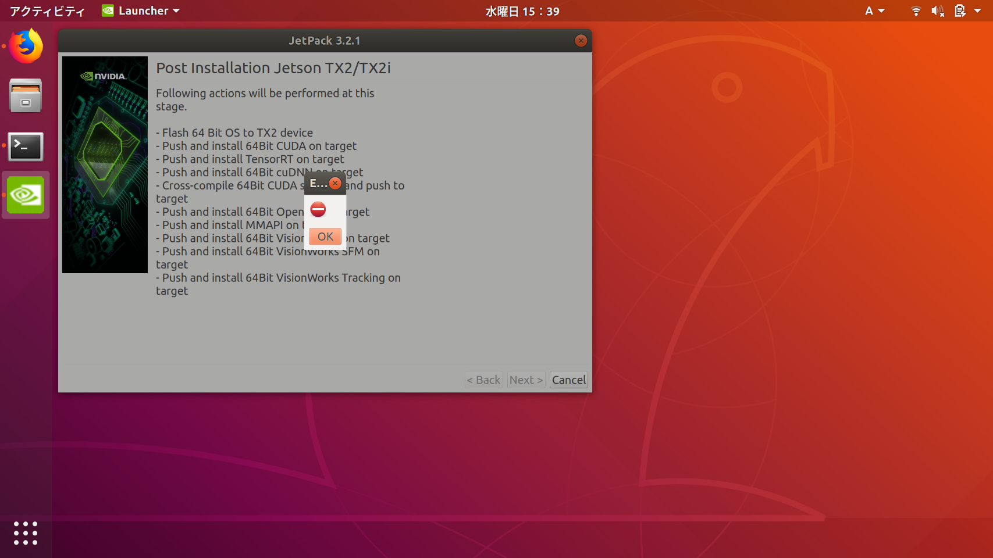993x558 pixels.
Task: Close the JetPack 3.2.1 window
Action: click(x=581, y=41)
